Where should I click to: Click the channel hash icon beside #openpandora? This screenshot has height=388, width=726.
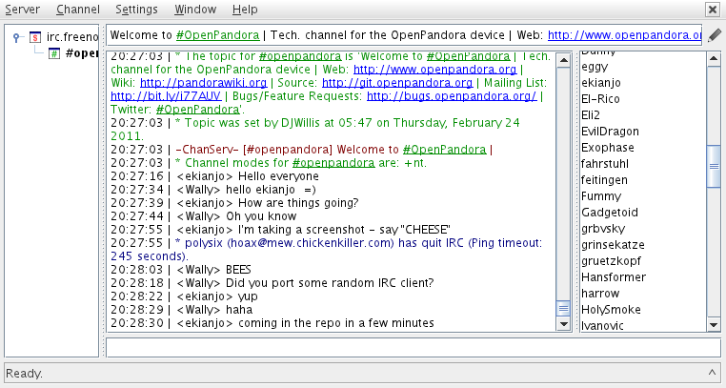[x=54, y=53]
